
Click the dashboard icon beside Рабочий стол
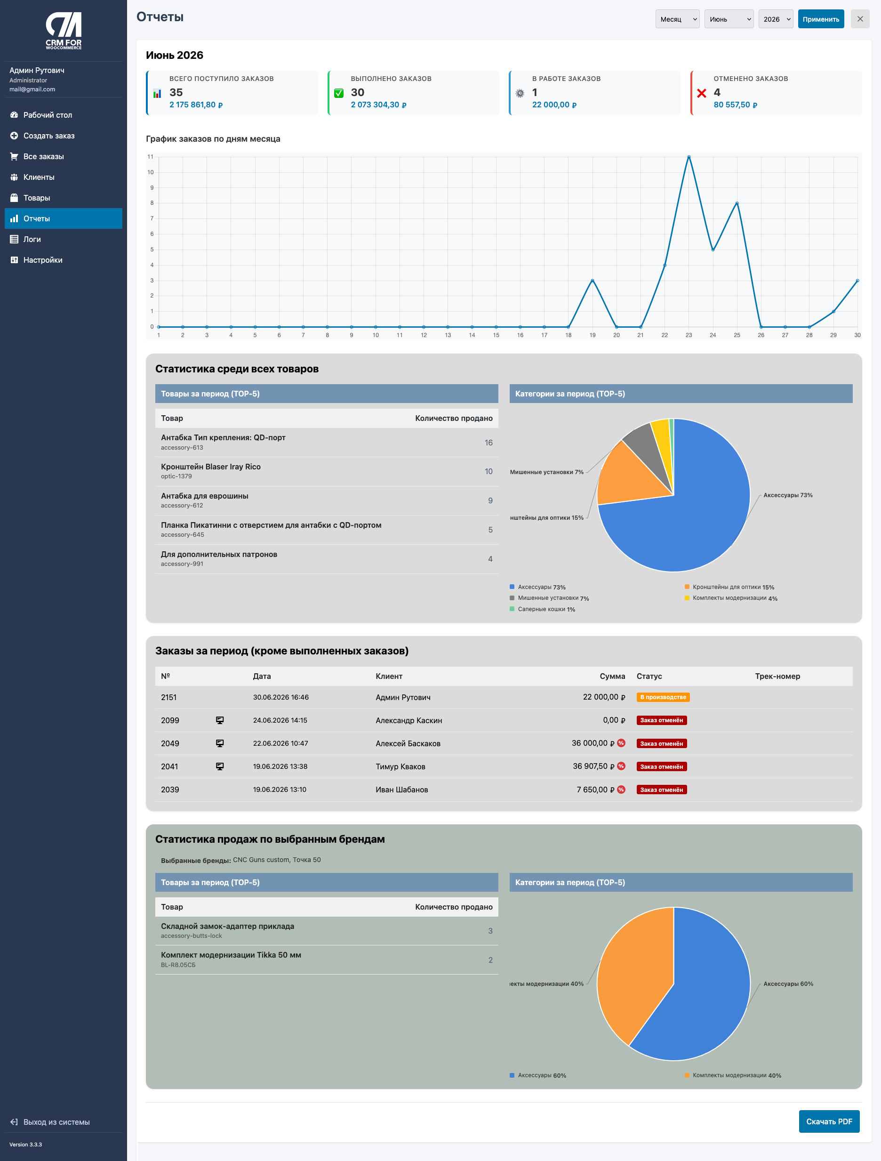coord(14,115)
